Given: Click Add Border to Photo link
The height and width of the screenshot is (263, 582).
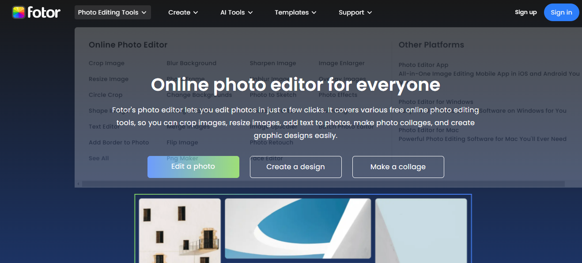Looking at the screenshot, I should [x=119, y=143].
